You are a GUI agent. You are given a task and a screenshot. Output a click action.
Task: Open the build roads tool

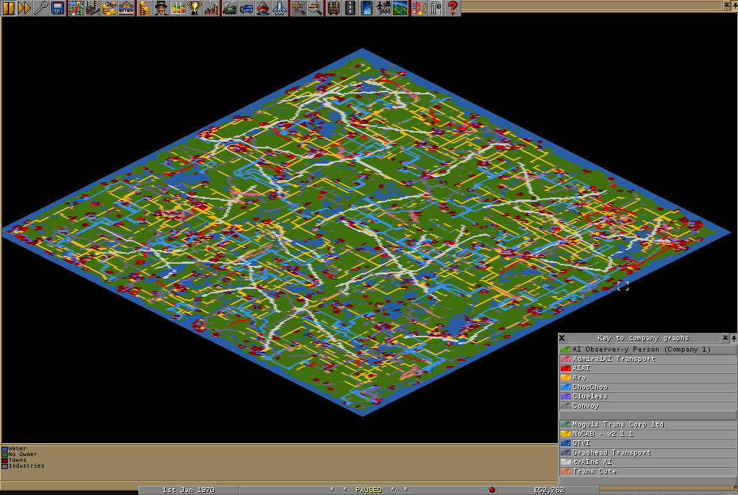[350, 8]
